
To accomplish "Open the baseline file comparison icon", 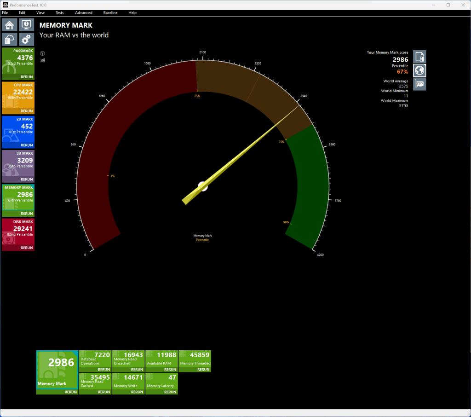I will [x=419, y=57].
